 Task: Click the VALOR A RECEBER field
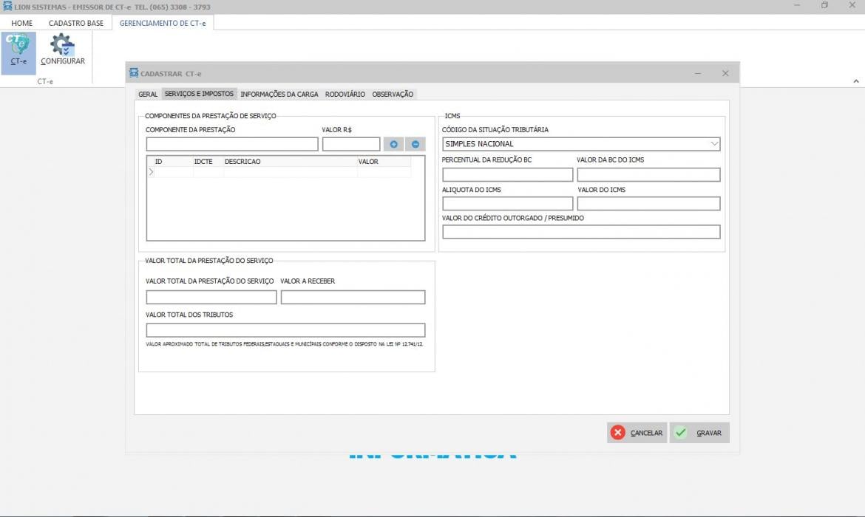coord(353,297)
